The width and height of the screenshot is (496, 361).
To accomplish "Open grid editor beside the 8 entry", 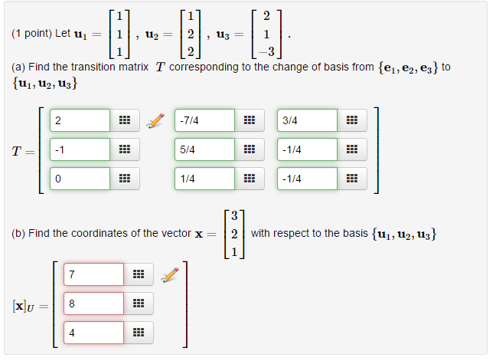I will (139, 304).
